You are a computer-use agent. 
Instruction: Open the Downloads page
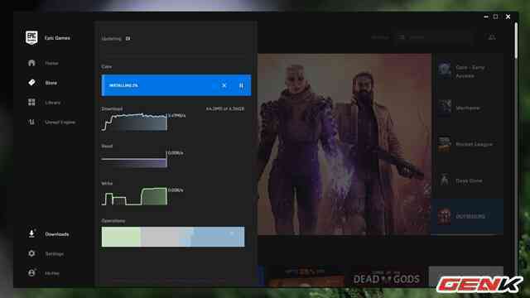pos(57,234)
